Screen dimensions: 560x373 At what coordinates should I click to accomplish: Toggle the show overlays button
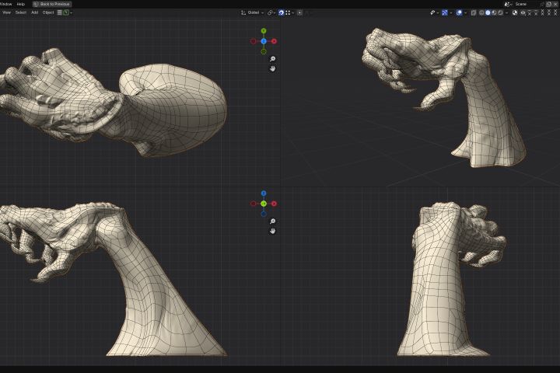pyautogui.click(x=460, y=12)
